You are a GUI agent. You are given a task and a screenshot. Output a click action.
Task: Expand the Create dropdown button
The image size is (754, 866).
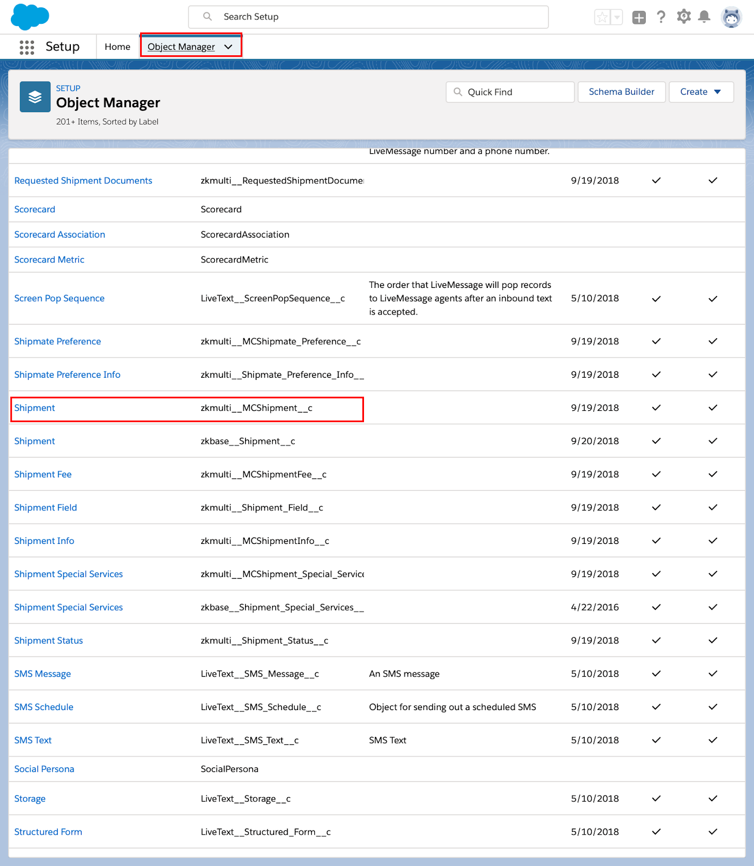701,92
